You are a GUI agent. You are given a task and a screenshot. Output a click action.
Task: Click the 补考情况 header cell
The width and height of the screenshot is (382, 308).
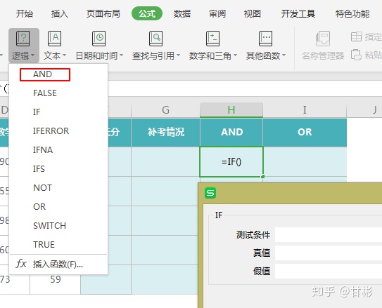tap(165, 133)
